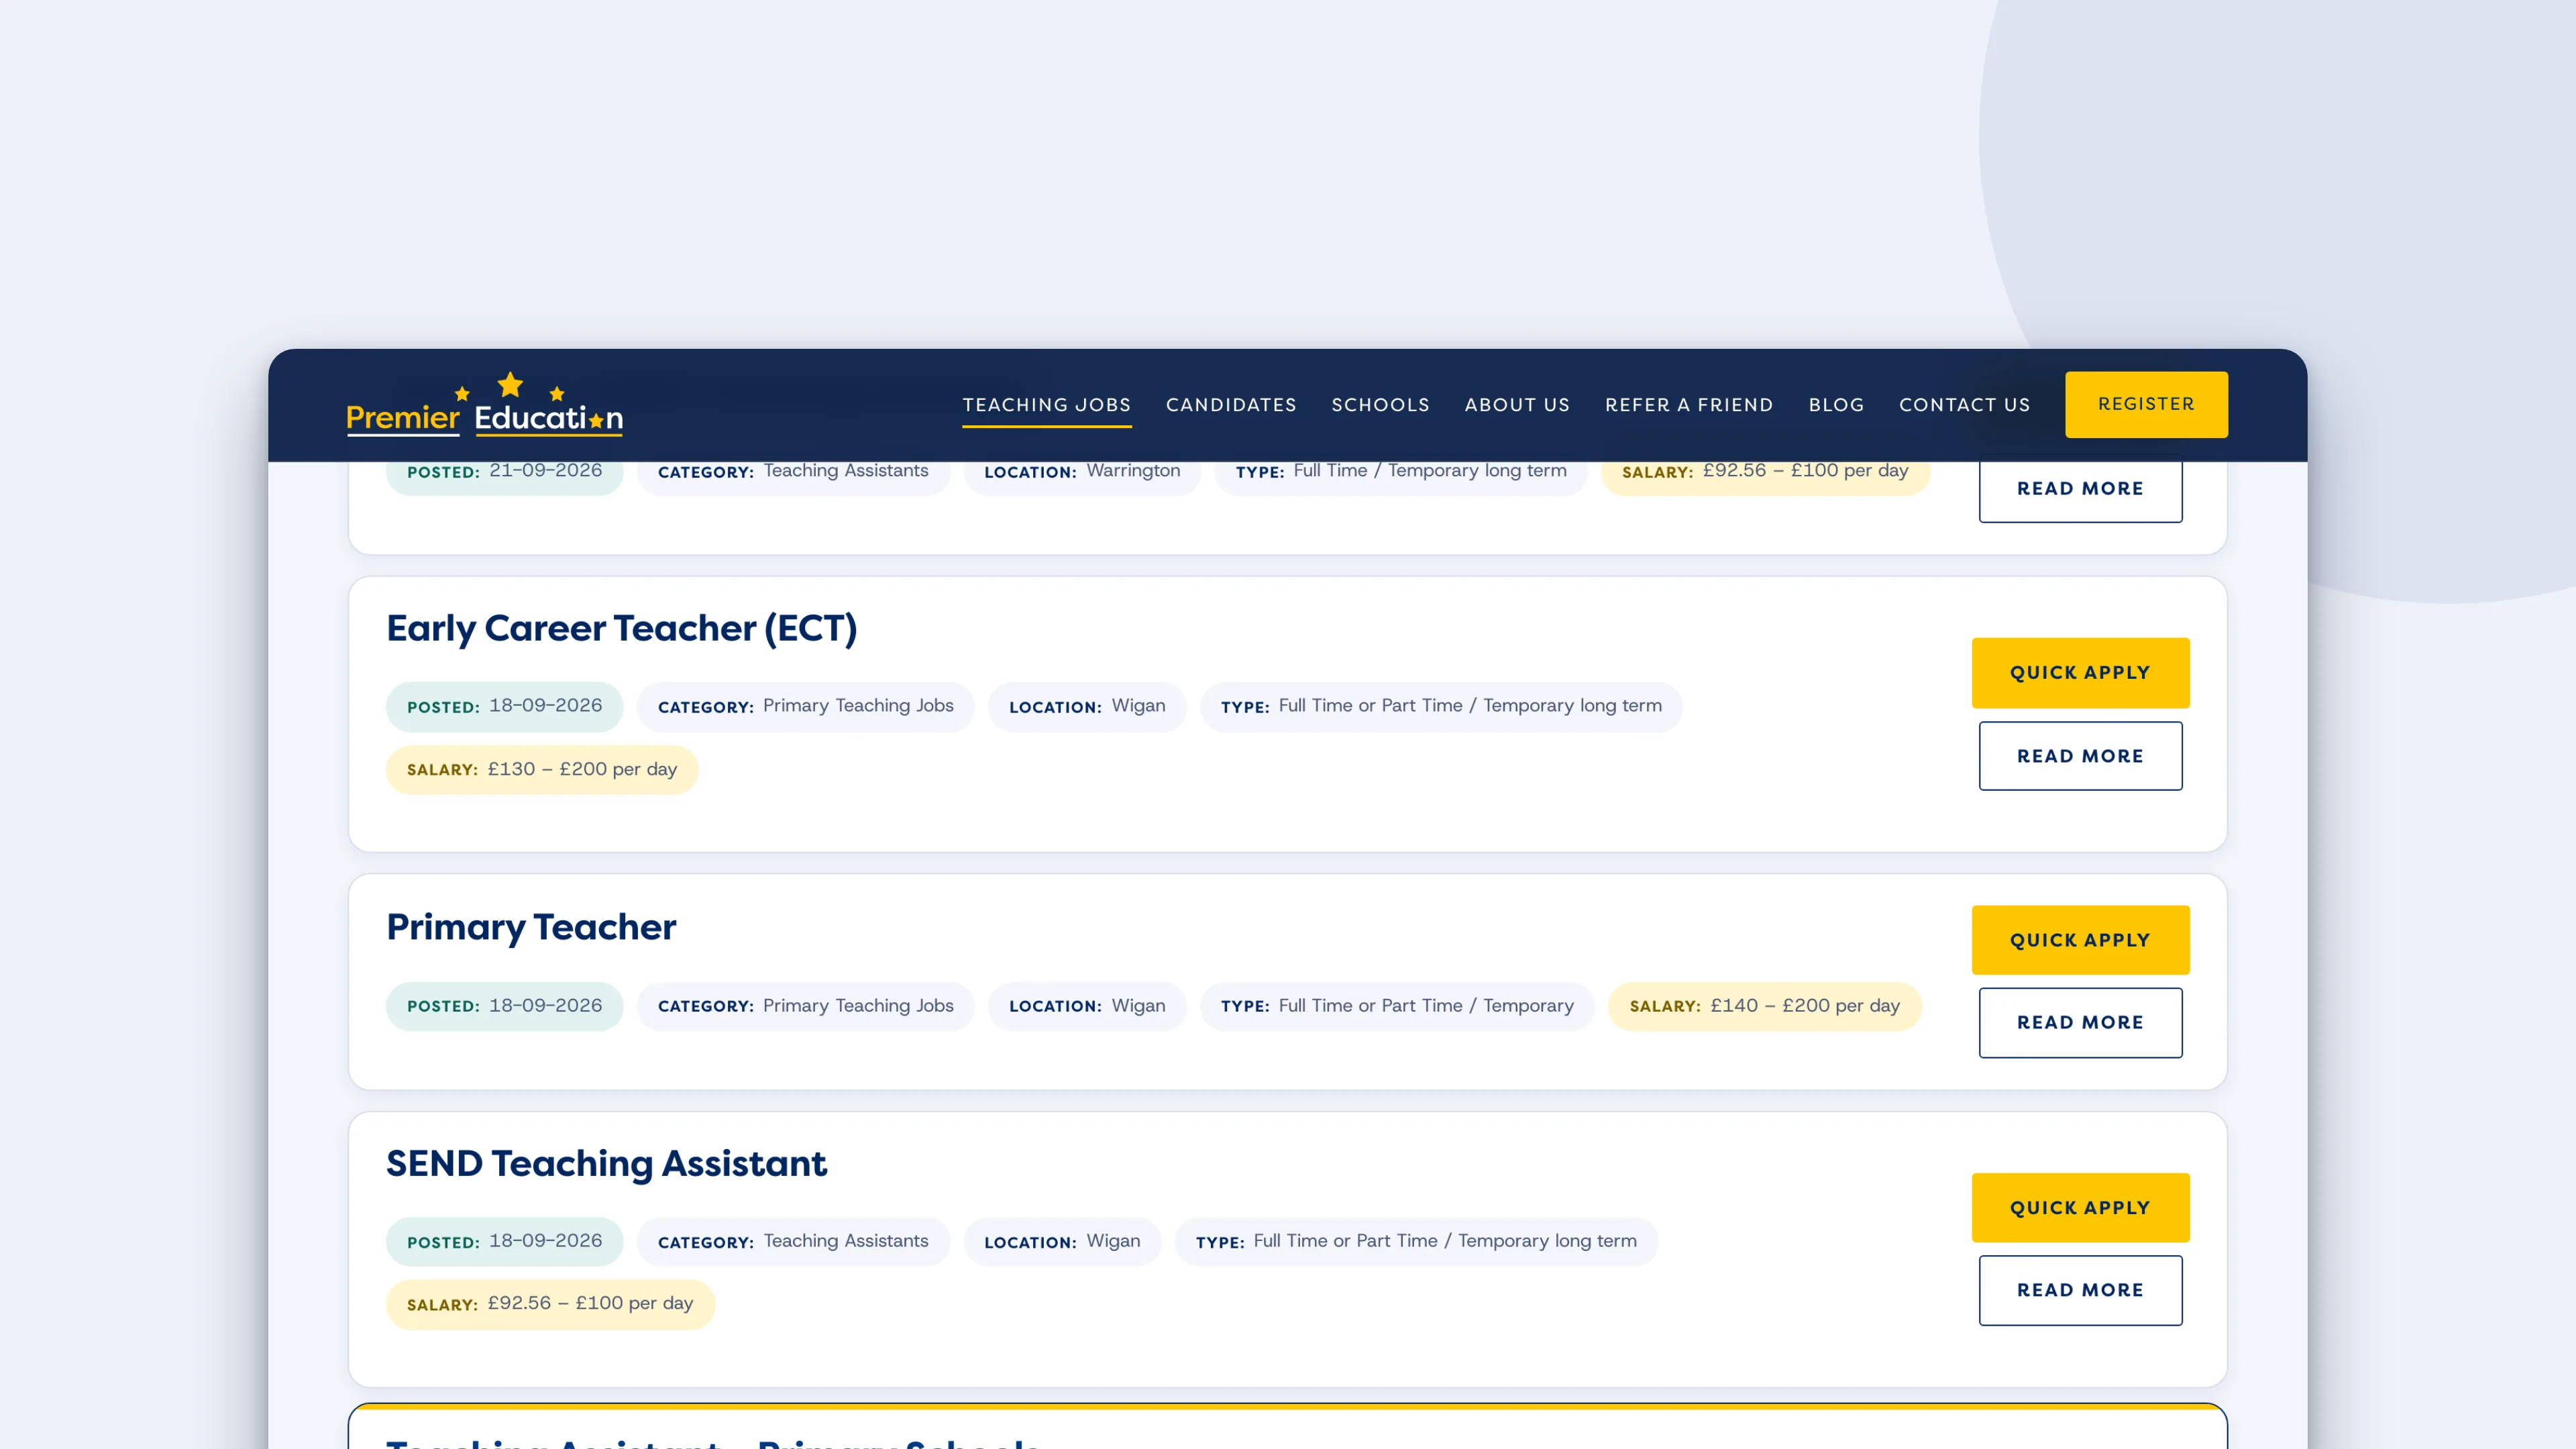Image resolution: width=2576 pixels, height=1449 pixels.
Task: Open the Contact Us page
Action: pos(1964,405)
